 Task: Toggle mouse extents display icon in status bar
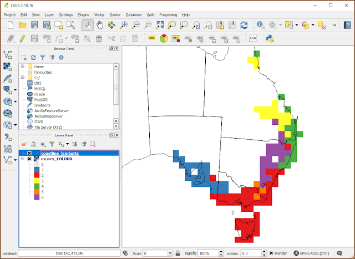[125, 253]
